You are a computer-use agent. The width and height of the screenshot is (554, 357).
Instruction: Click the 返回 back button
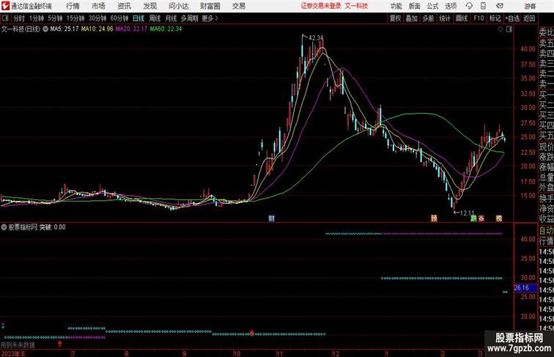coord(529,18)
